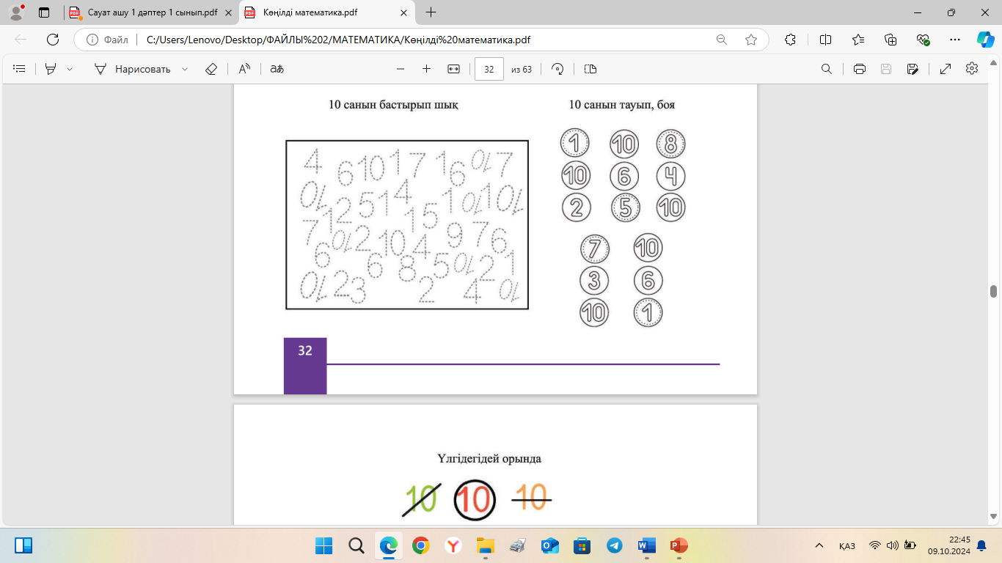
Task: Select the Eraser tool
Action: pyautogui.click(x=211, y=69)
